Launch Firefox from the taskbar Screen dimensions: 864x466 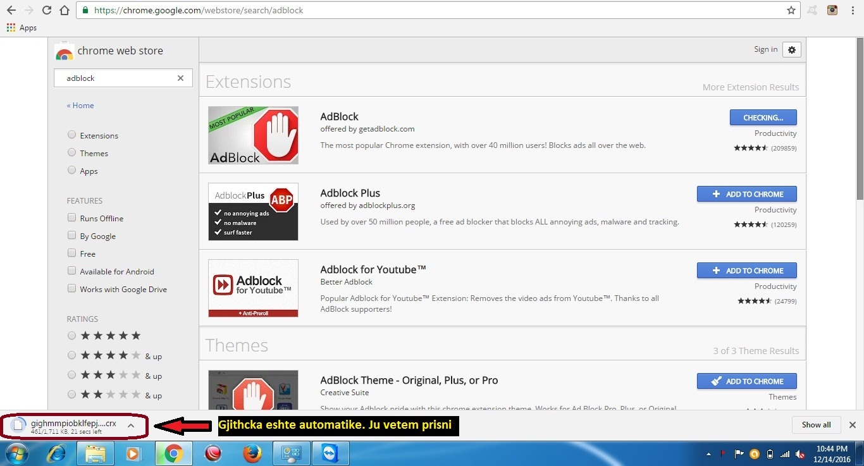(x=251, y=454)
